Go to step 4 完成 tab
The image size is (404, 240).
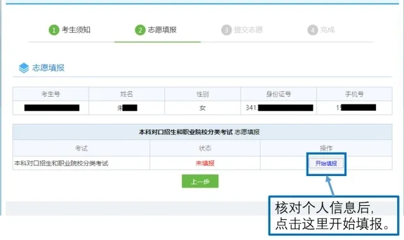click(x=321, y=30)
